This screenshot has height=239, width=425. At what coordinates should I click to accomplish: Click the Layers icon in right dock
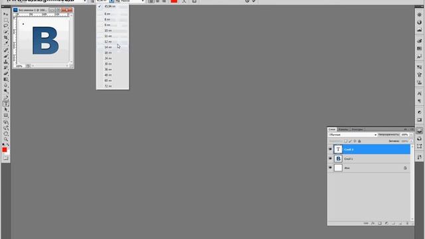pos(419,131)
